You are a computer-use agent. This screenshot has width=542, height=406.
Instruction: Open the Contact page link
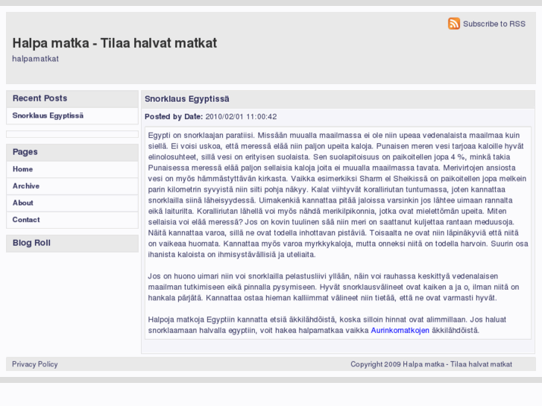point(26,220)
